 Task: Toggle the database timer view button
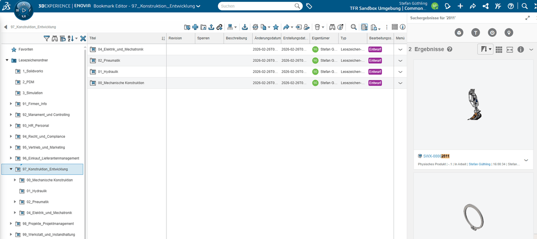coord(364,27)
